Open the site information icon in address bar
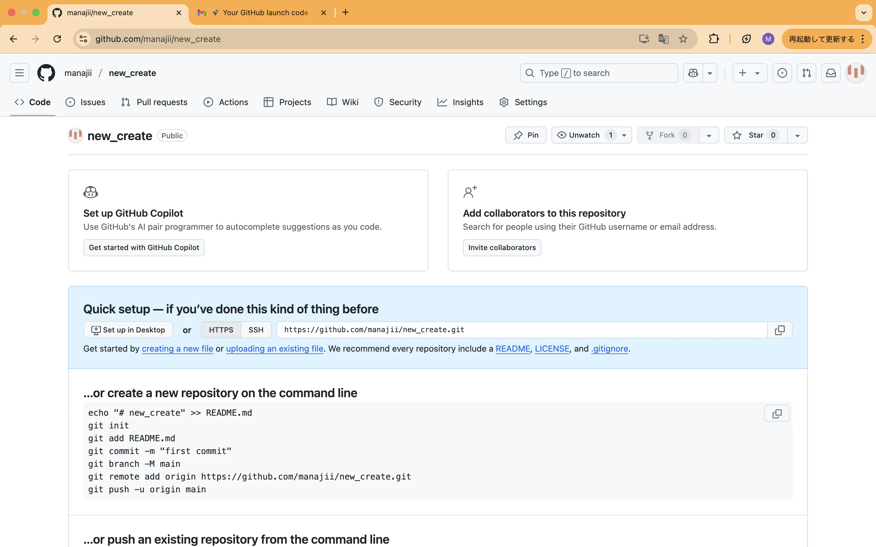 pos(84,39)
